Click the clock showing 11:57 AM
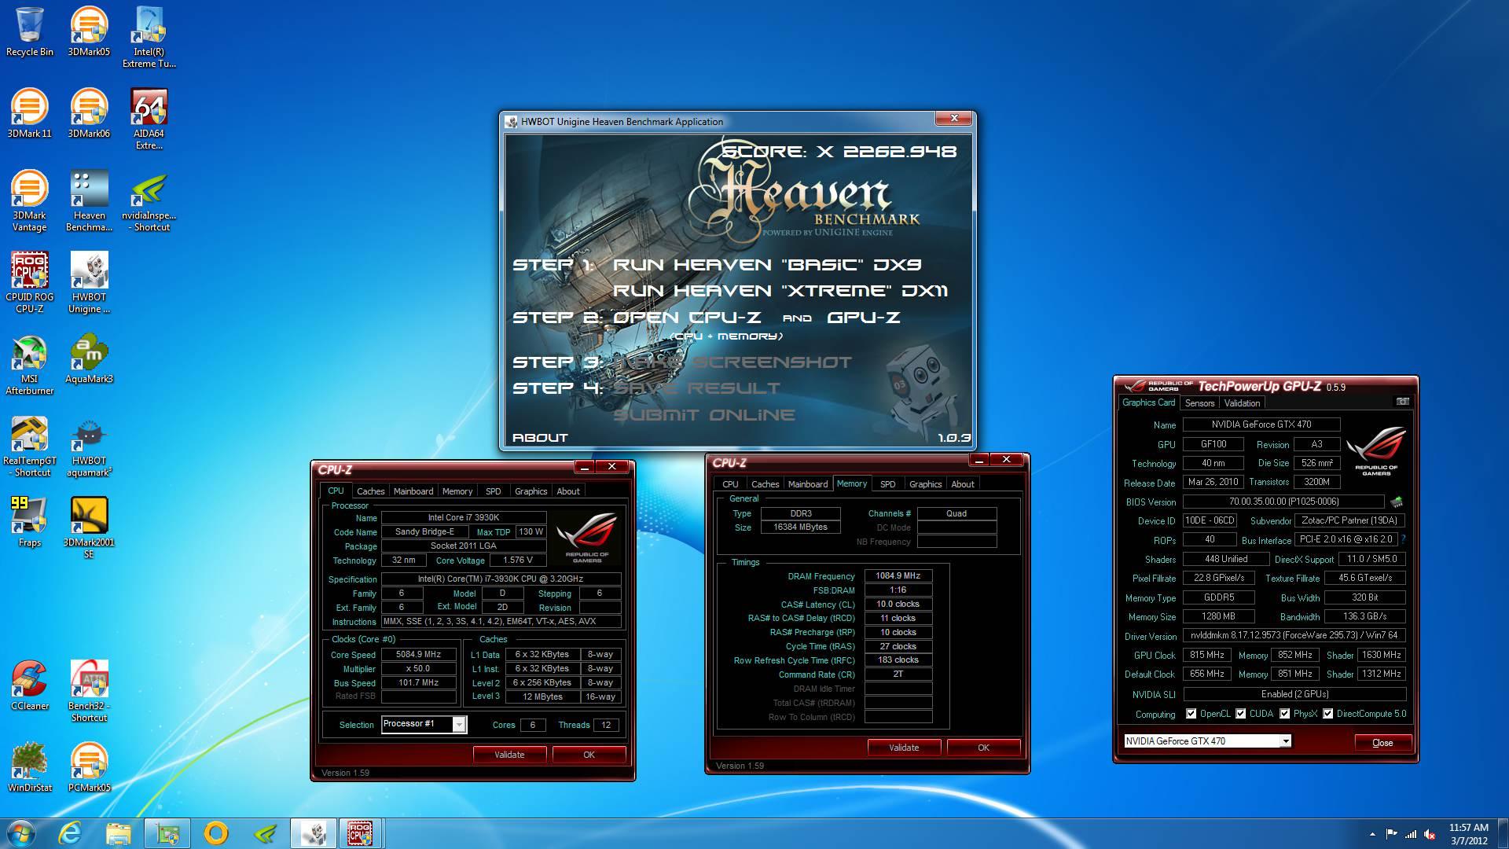This screenshot has width=1509, height=849. coord(1468,827)
